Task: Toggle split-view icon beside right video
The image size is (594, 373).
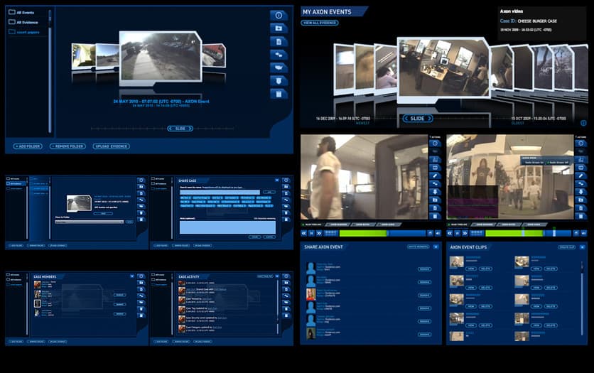Action: (580, 168)
